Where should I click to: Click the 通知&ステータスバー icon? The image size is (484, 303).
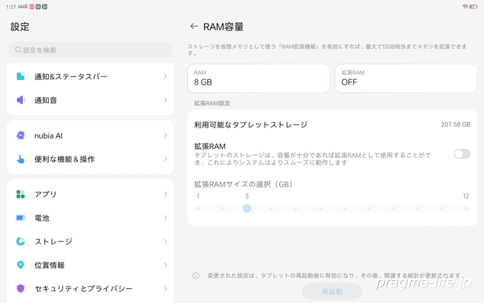coord(21,76)
